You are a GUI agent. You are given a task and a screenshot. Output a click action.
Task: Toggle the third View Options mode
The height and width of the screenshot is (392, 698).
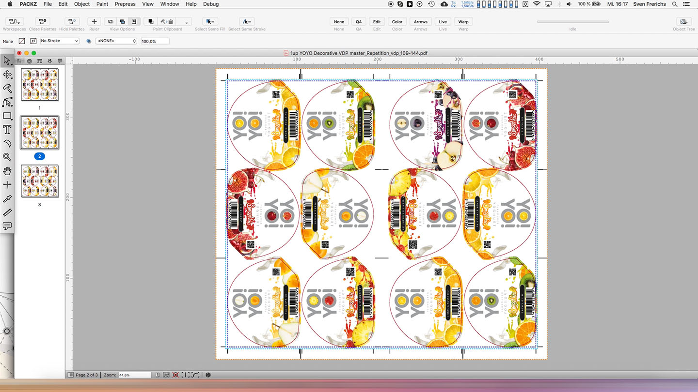tap(134, 22)
